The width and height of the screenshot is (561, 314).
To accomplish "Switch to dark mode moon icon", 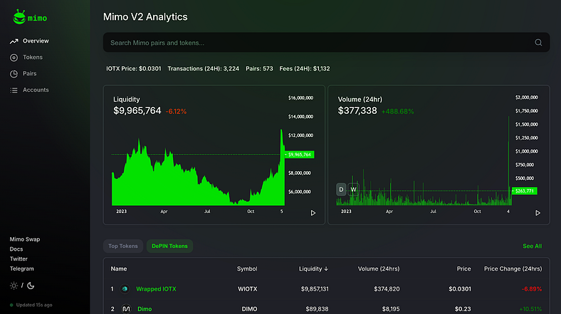I will [31, 286].
